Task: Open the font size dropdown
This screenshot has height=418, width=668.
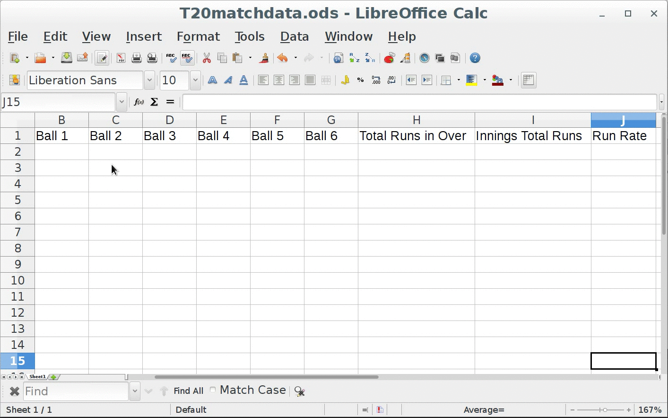Action: [x=195, y=80]
